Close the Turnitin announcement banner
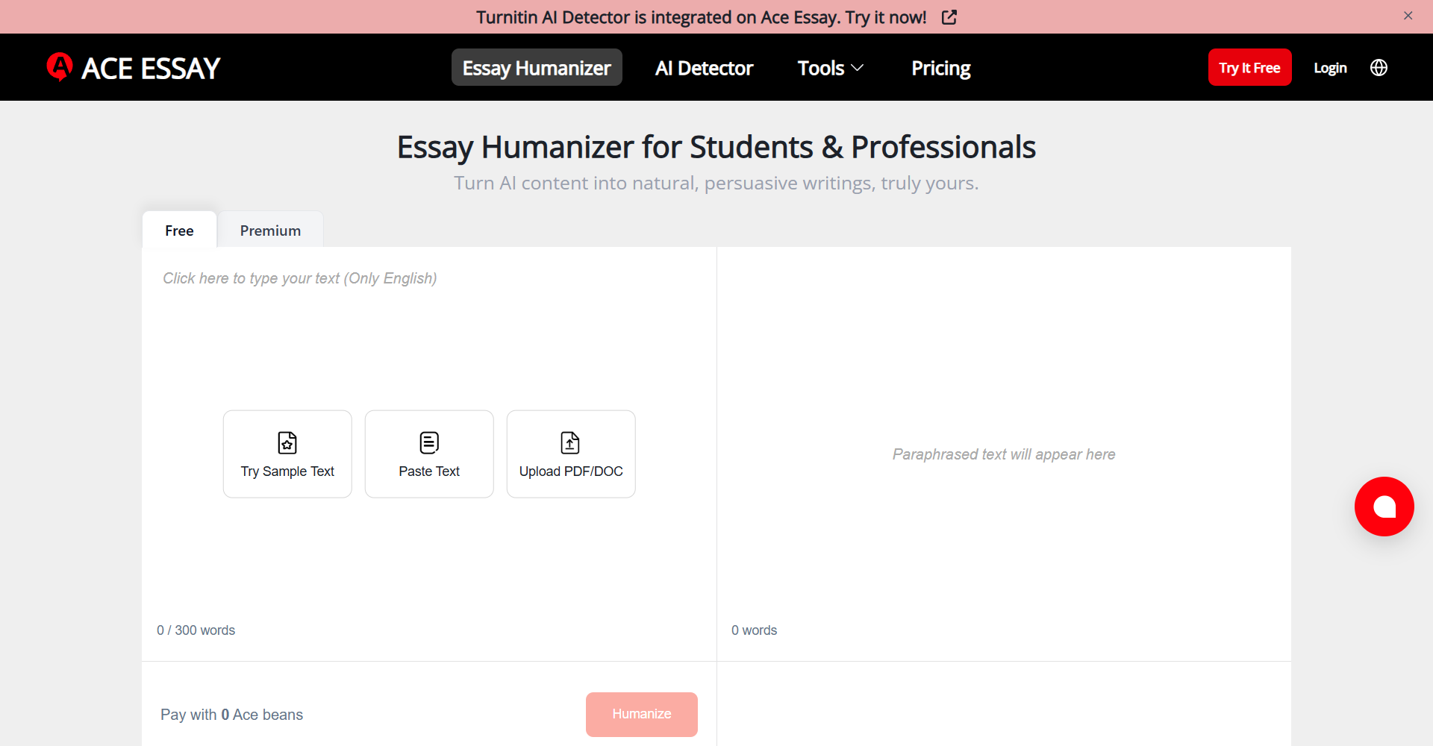 tap(1408, 16)
